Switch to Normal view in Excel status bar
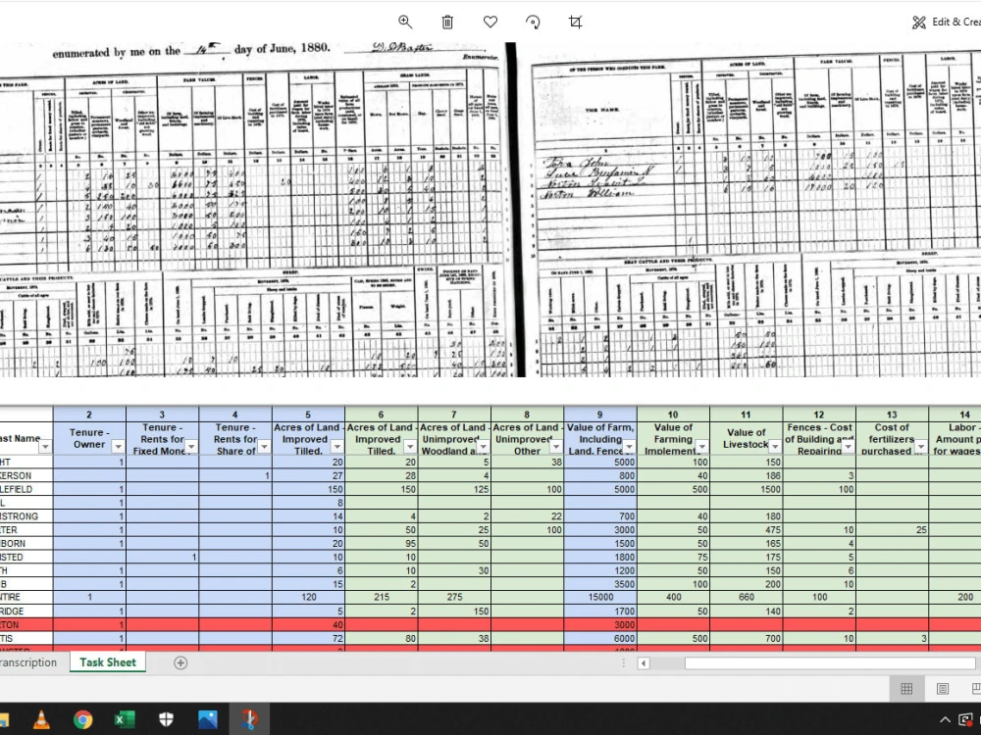 pyautogui.click(x=906, y=689)
